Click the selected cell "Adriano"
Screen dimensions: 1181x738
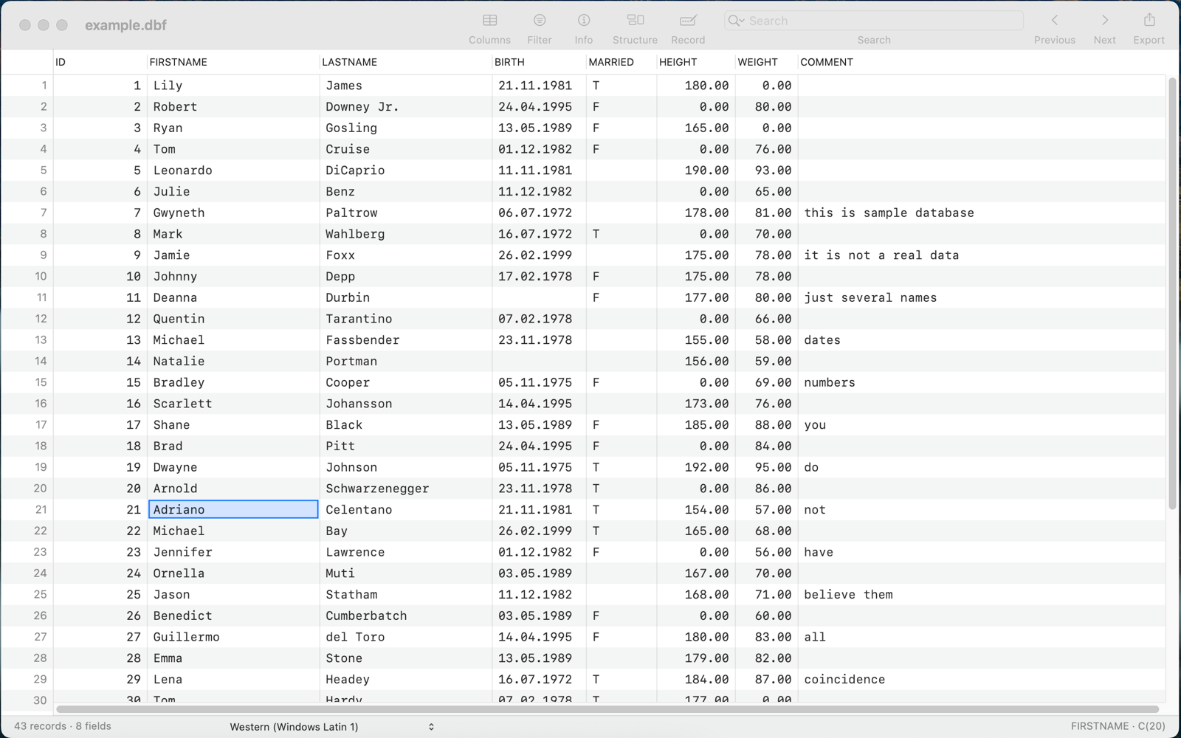click(233, 510)
